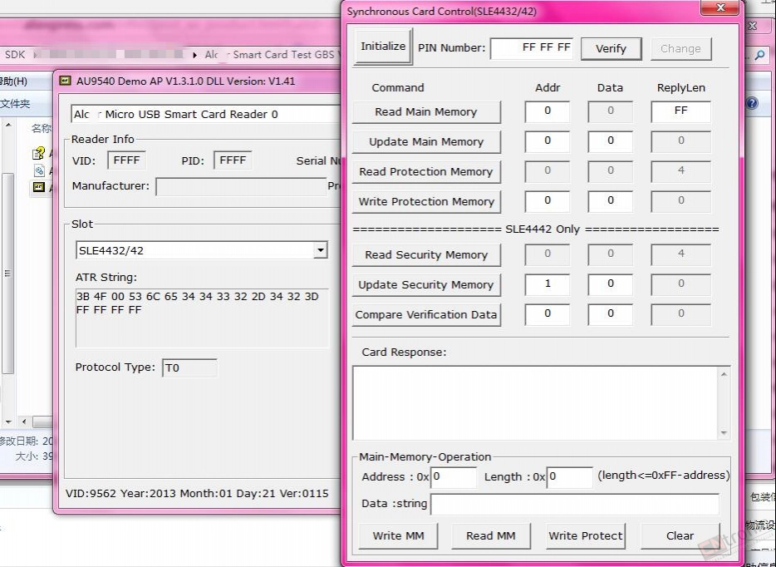This screenshot has height=567, width=776.
Task: Click Compare Verification Data button
Action: [x=426, y=315]
